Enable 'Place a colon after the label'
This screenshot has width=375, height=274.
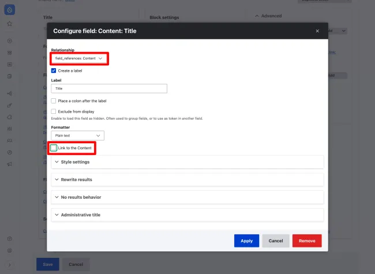(x=54, y=101)
